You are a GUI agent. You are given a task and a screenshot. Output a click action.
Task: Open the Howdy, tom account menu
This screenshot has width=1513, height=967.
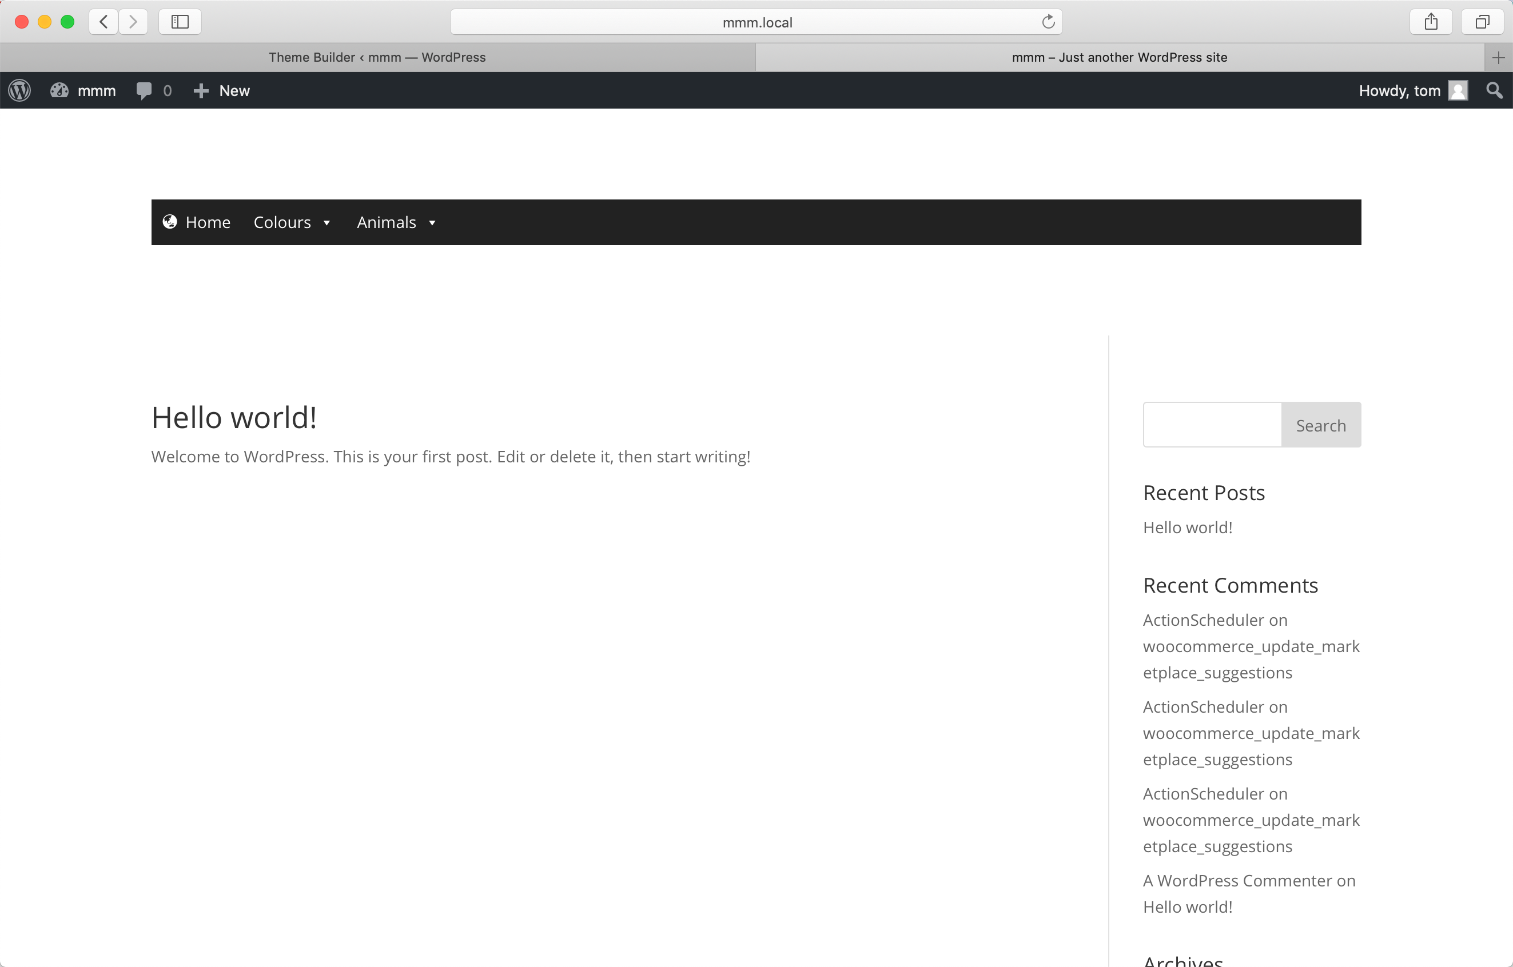1399,90
